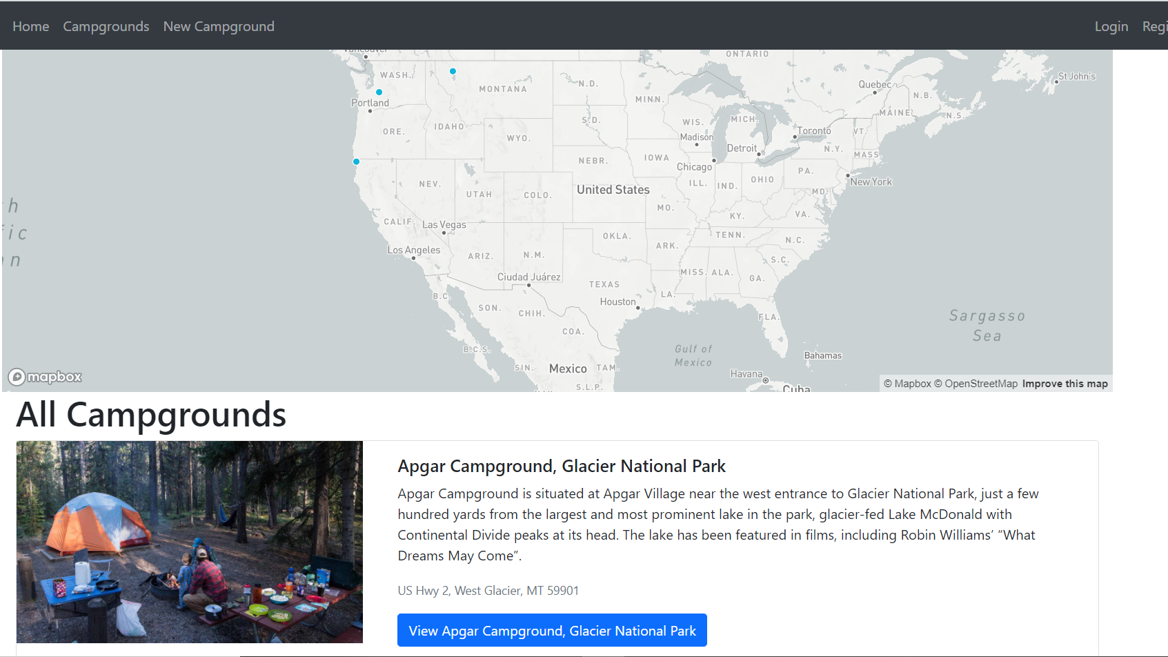Click the TEXAS state label

(604, 284)
